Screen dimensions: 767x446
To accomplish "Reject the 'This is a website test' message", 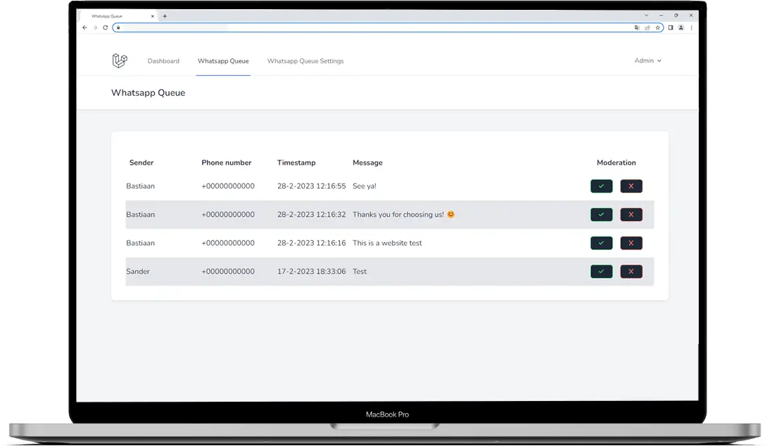I will 631,243.
